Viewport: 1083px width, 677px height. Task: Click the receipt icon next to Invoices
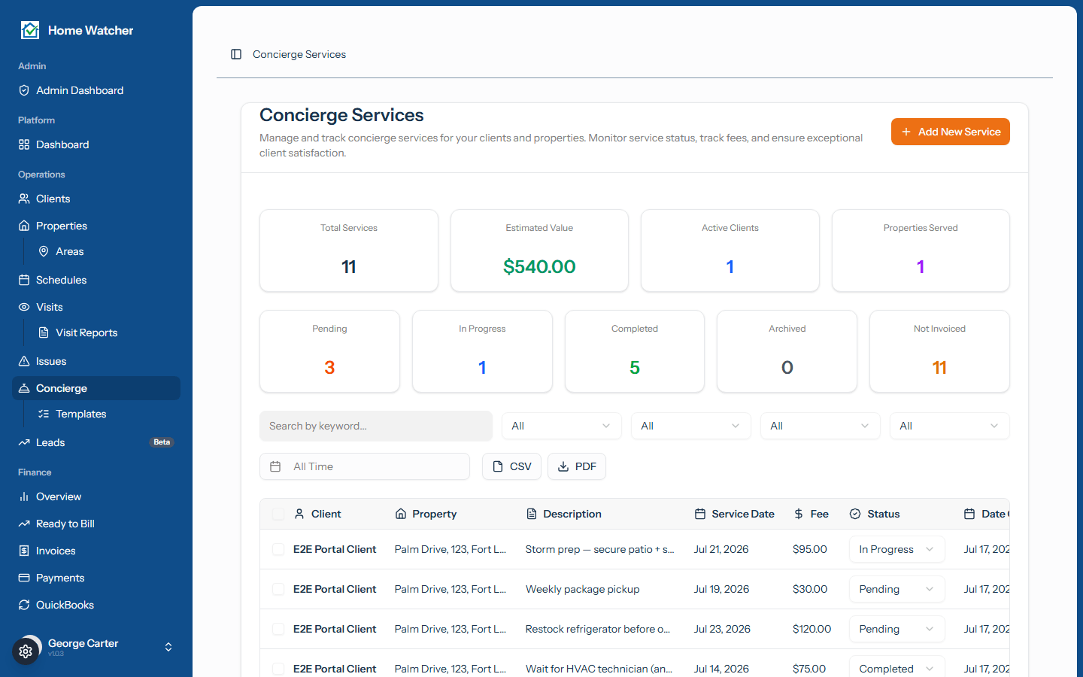point(24,551)
